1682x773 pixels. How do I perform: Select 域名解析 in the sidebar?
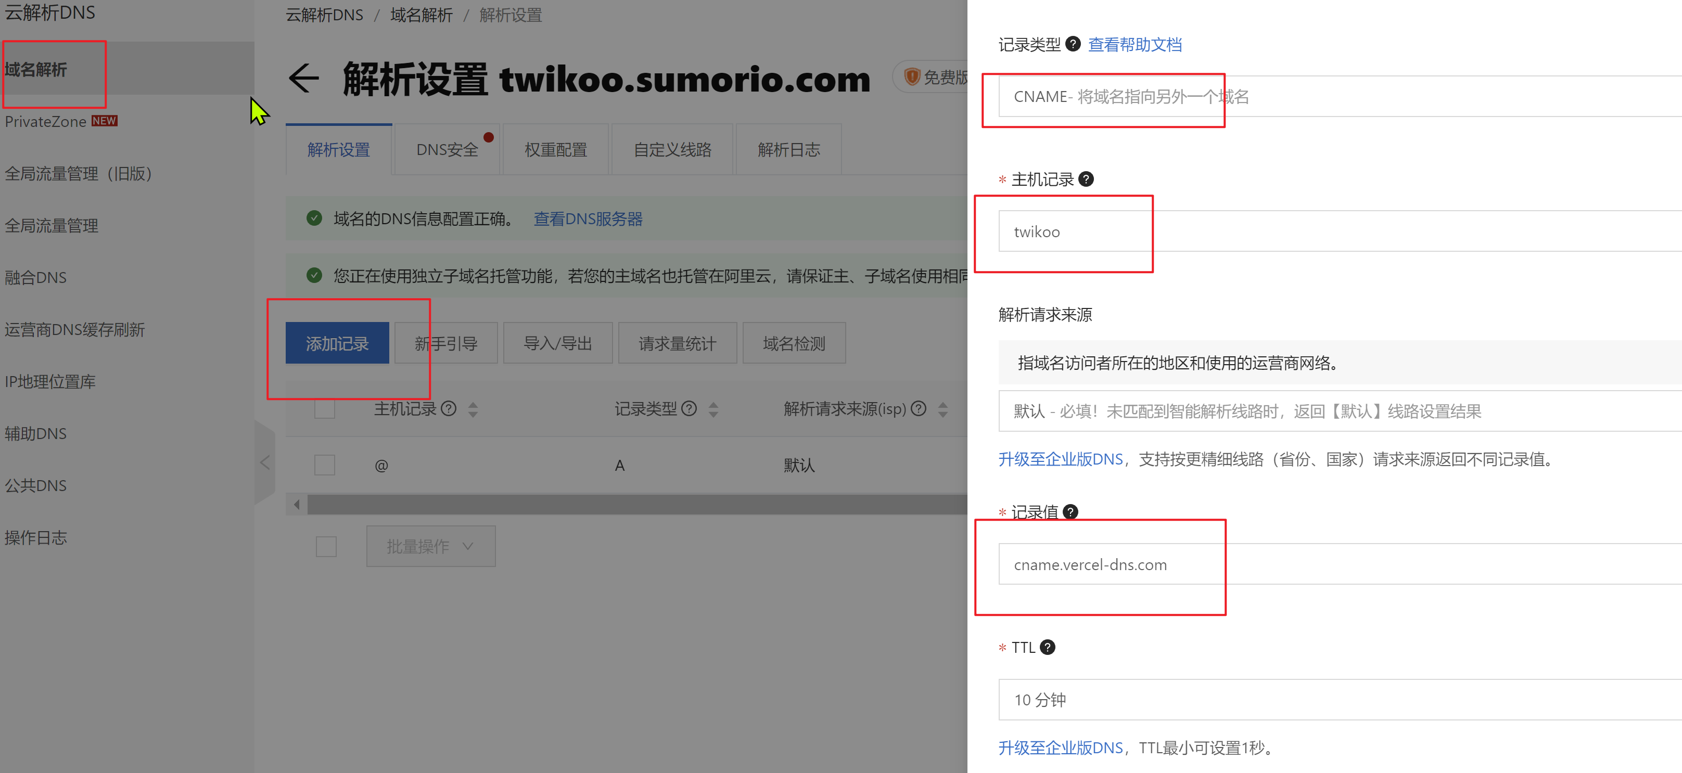(x=128, y=69)
